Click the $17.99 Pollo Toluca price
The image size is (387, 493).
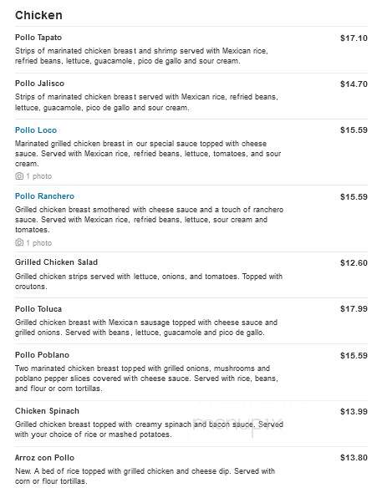coord(354,309)
